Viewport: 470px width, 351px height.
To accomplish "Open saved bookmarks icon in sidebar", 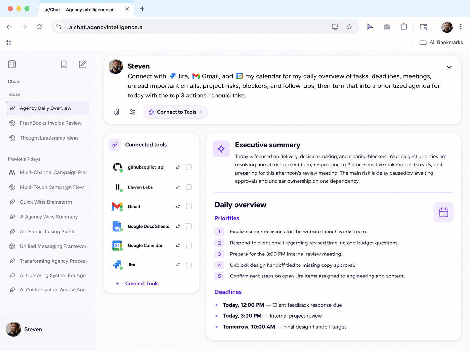I will tap(64, 64).
